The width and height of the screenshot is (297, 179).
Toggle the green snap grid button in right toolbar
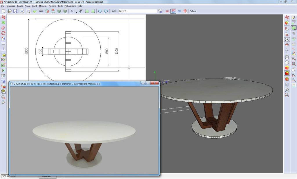coord(294,28)
